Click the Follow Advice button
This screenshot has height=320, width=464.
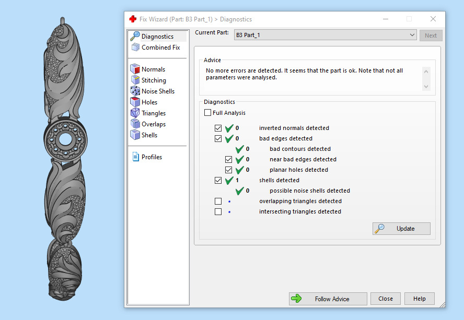pos(328,299)
